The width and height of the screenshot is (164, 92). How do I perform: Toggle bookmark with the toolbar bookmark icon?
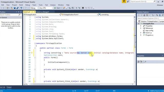pos(83,8)
